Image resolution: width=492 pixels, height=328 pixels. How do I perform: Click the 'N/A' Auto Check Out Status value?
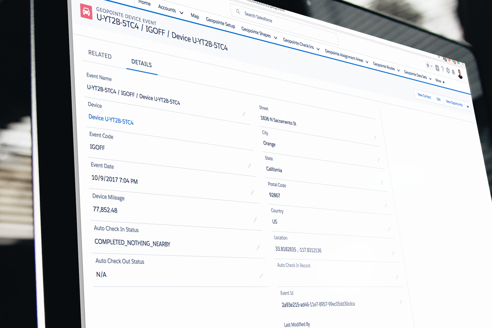click(x=101, y=274)
